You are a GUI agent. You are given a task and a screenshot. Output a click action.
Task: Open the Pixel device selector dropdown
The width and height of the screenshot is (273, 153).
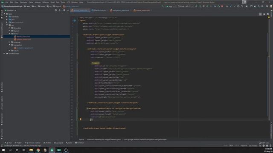pyautogui.click(x=185, y=6)
